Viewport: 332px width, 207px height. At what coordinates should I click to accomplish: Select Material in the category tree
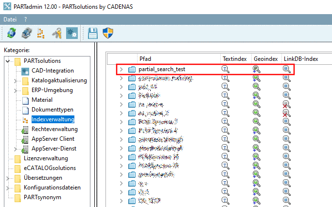pos(42,100)
